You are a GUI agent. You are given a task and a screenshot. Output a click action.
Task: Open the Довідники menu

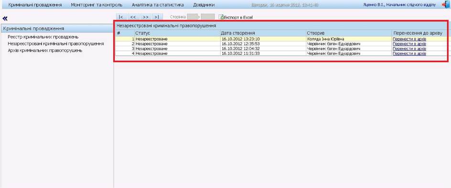[x=204, y=5]
